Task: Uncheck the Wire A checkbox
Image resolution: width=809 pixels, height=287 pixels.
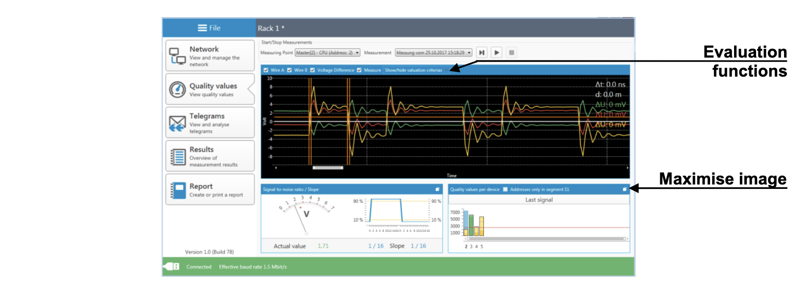Action: 266,70
